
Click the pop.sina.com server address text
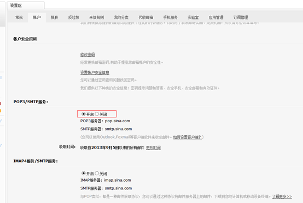118,121
